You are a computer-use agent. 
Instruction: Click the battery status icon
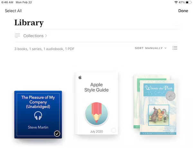[x=188, y=2]
